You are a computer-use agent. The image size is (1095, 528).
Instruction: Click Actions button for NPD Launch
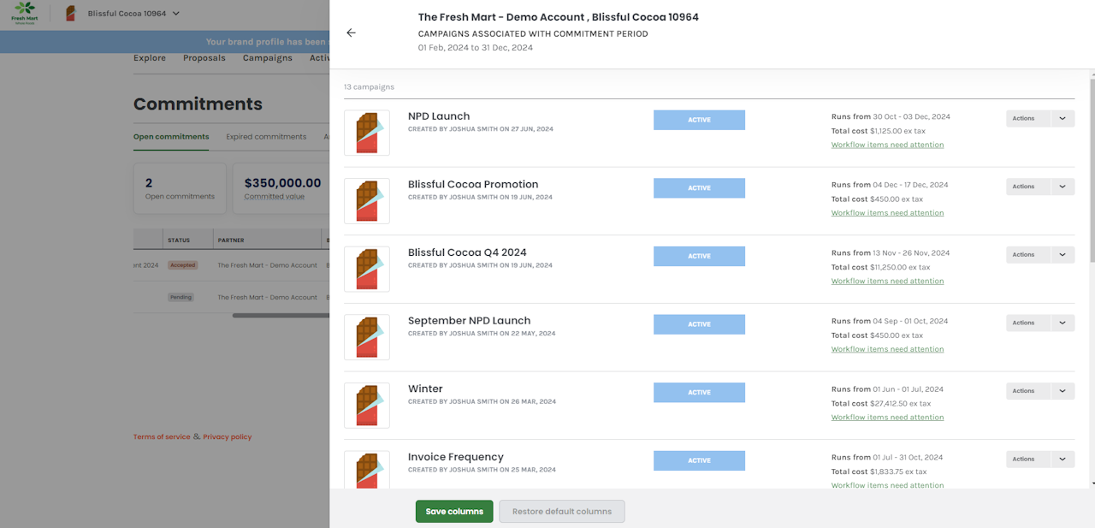tap(1027, 118)
